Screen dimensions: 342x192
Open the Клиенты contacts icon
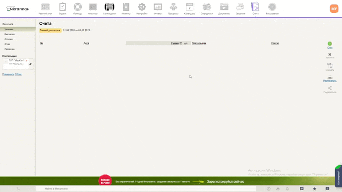click(126, 7)
